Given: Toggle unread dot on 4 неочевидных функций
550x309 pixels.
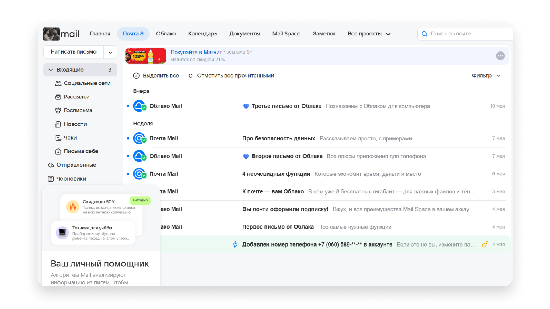Looking at the screenshot, I should pyautogui.click(x=128, y=174).
